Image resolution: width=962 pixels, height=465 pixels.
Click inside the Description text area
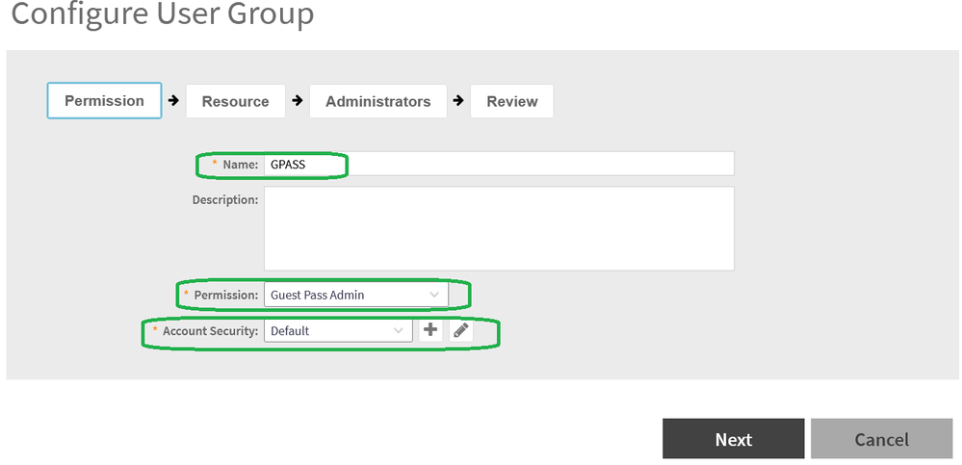pyautogui.click(x=499, y=228)
